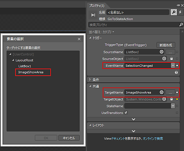This screenshot has height=151, width=184.
Task: Open yellow advanced options marker for TargetObject
Action: (x=177, y=99)
